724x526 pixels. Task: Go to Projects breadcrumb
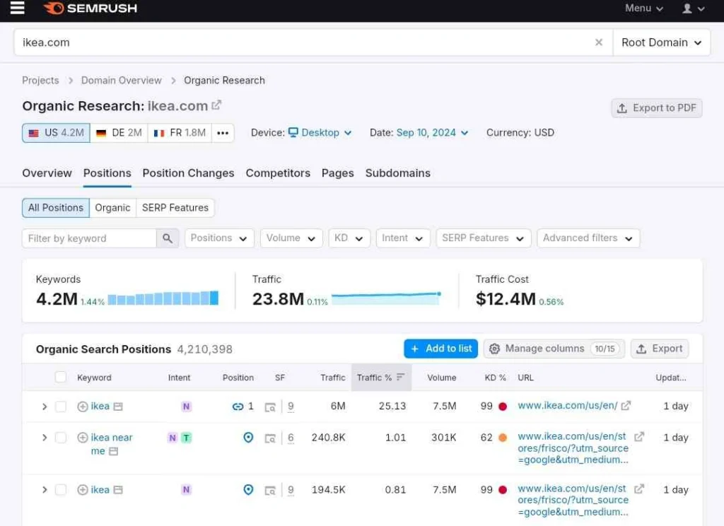tap(40, 81)
